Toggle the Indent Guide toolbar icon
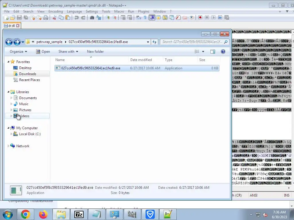This screenshot has width=294, height=220. click(x=152, y=17)
